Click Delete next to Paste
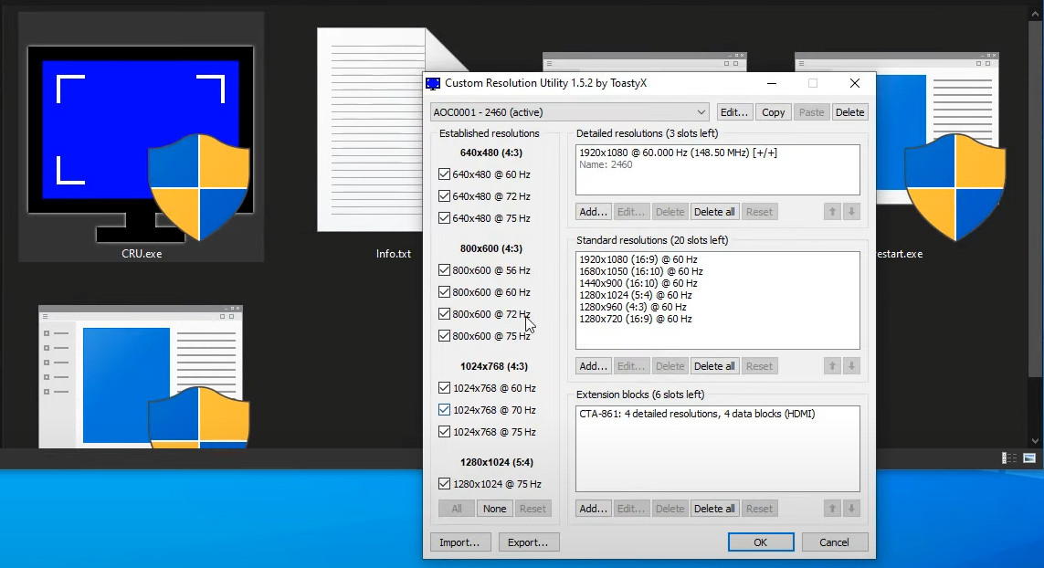The width and height of the screenshot is (1044, 568). pyautogui.click(x=849, y=112)
